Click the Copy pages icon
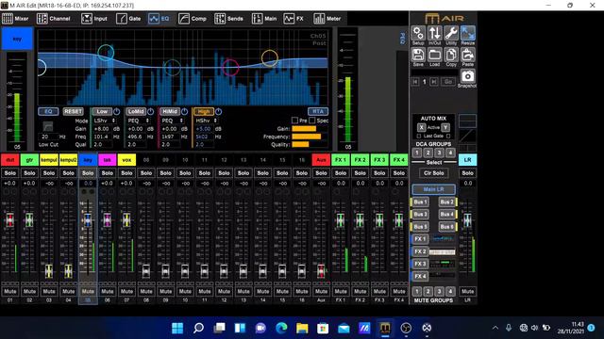604x339 pixels. (451, 55)
